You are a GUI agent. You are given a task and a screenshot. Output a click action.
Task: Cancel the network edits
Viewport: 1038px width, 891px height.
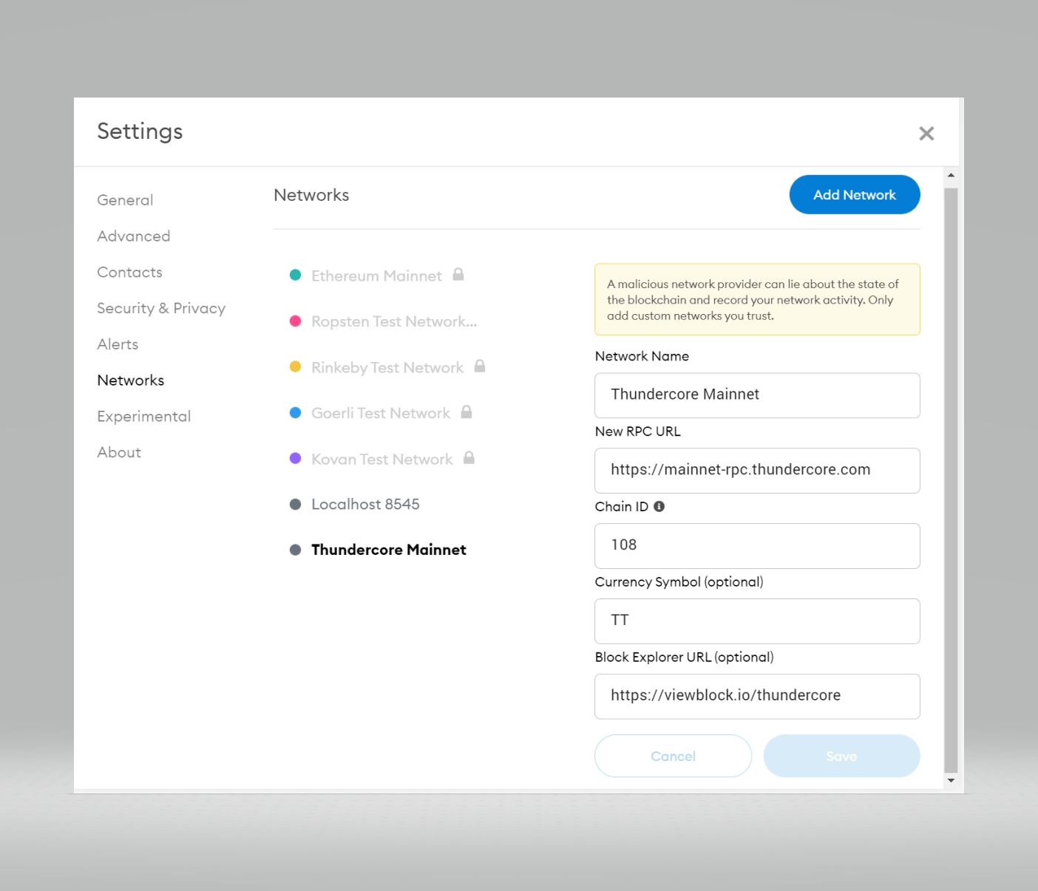pyautogui.click(x=673, y=756)
